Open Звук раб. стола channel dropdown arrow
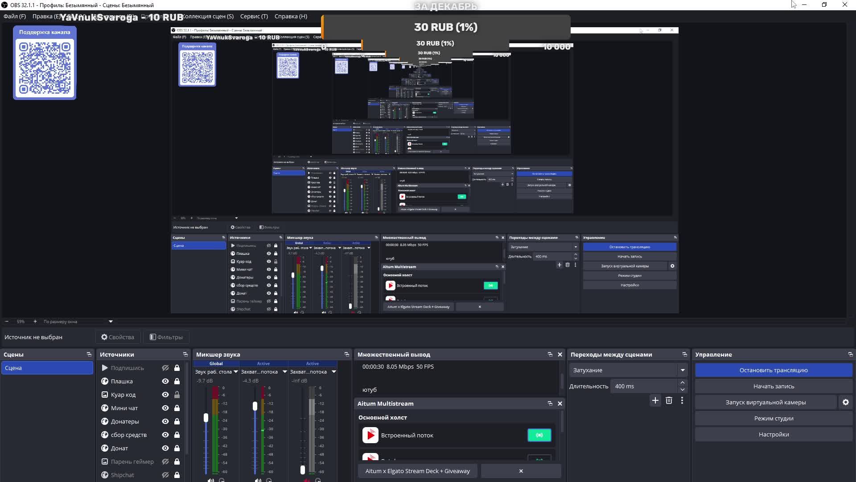This screenshot has height=482, width=856. [236, 372]
